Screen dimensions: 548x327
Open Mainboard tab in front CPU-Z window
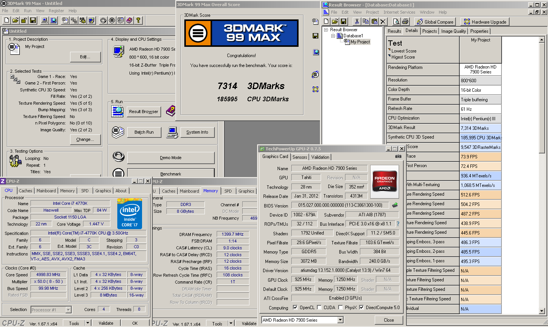(x=46, y=191)
